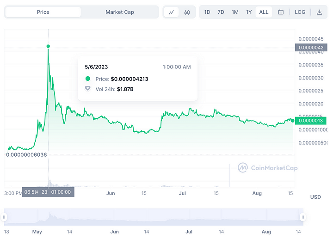Image resolution: width=333 pixels, height=239 pixels.
Task: Set time range to 1Y
Action: [x=249, y=12]
